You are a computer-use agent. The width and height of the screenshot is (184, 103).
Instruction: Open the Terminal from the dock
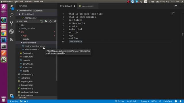(4, 46)
